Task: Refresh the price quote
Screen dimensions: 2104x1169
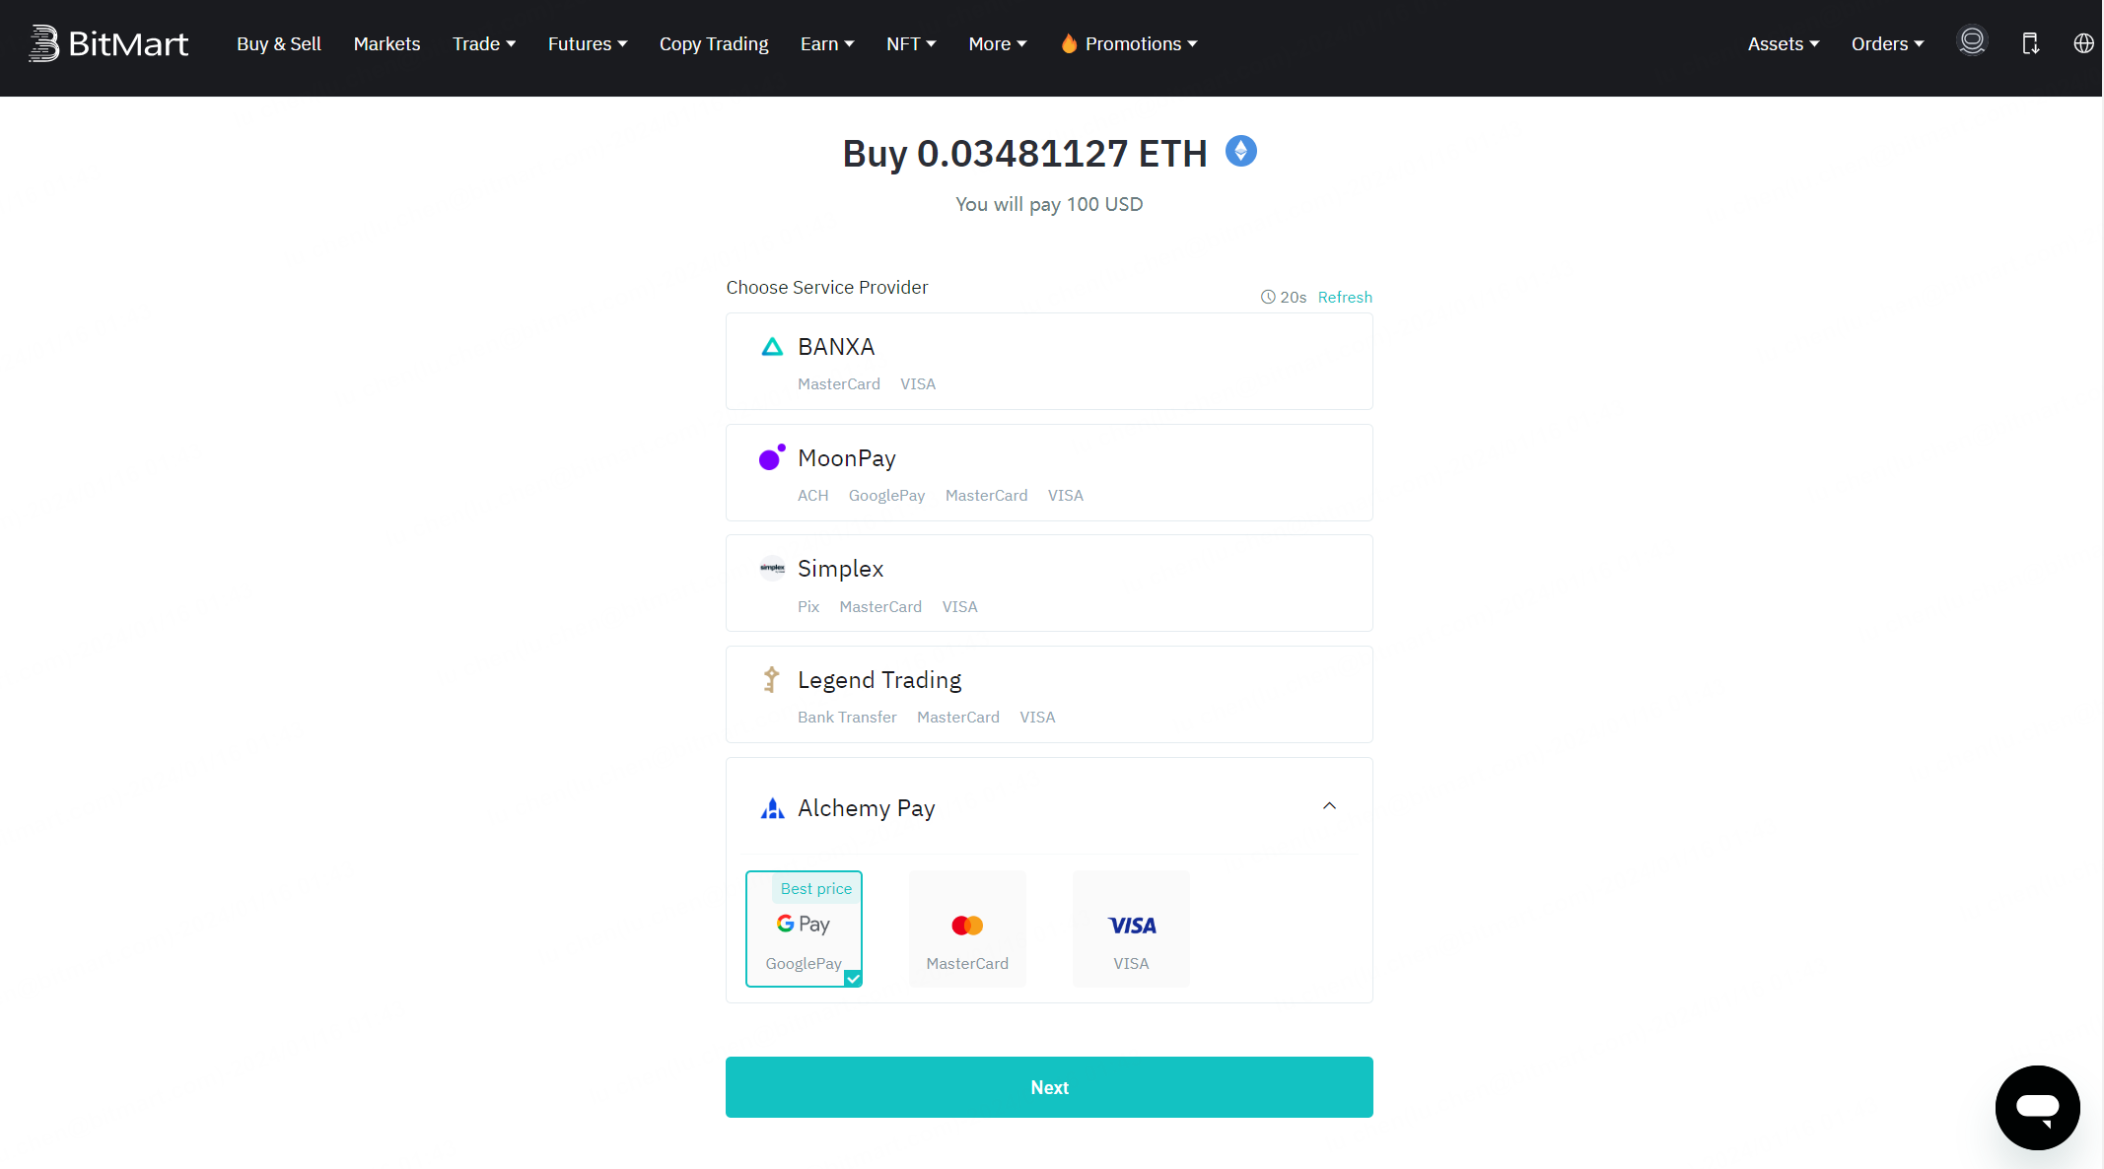Action: coord(1345,297)
